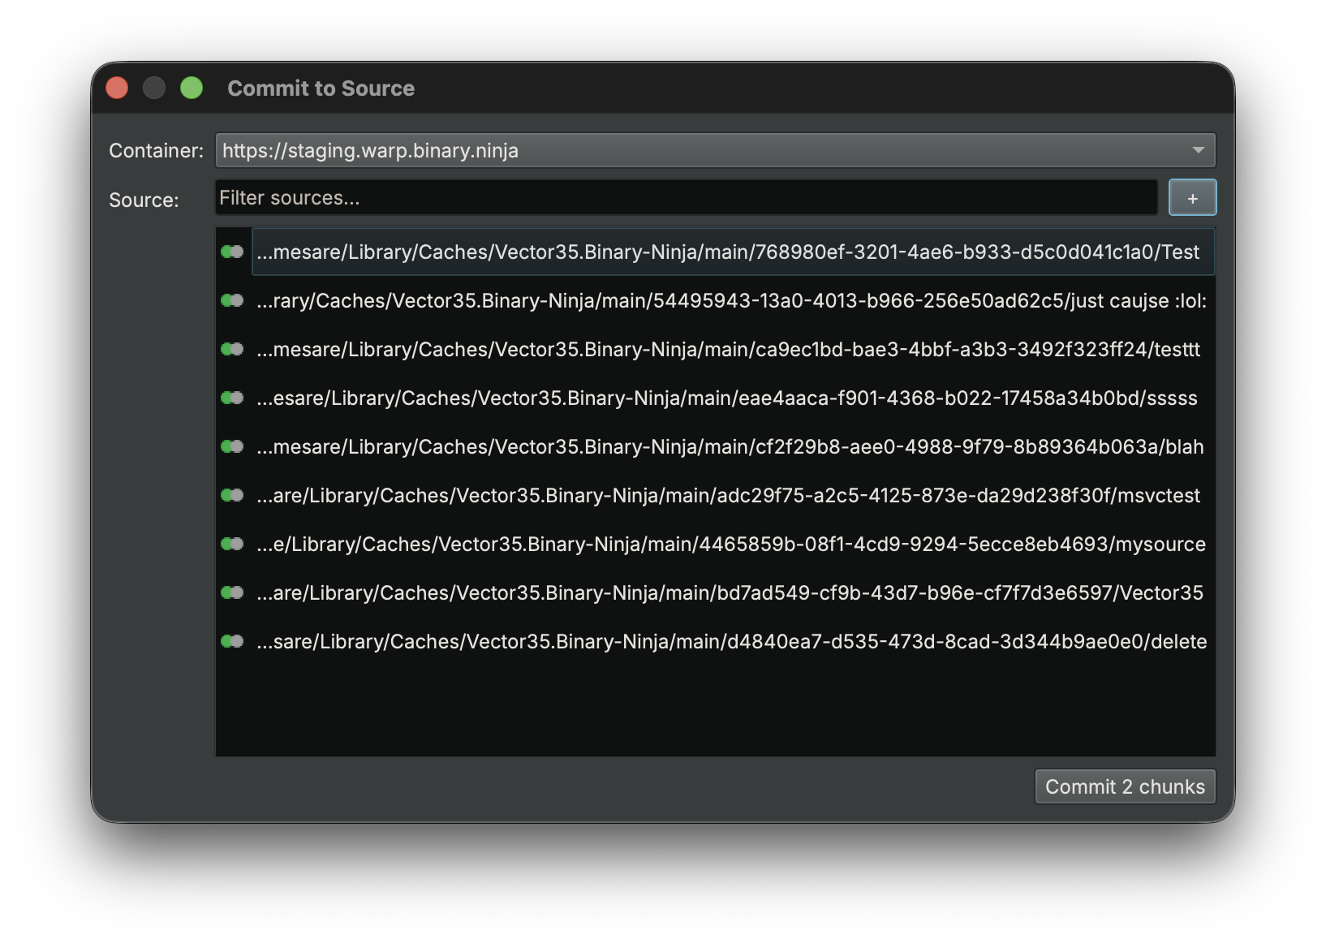Click the status indicator beside the Test source
This screenshot has height=943, width=1326.
(232, 252)
